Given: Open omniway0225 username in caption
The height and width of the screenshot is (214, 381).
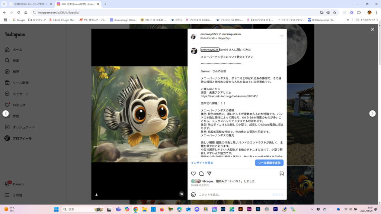Looking at the screenshot, I should 210,49.
